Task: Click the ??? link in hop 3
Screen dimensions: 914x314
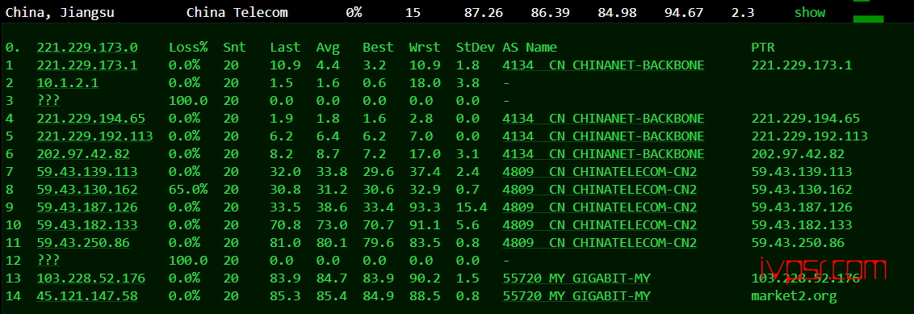Action: click(x=48, y=101)
